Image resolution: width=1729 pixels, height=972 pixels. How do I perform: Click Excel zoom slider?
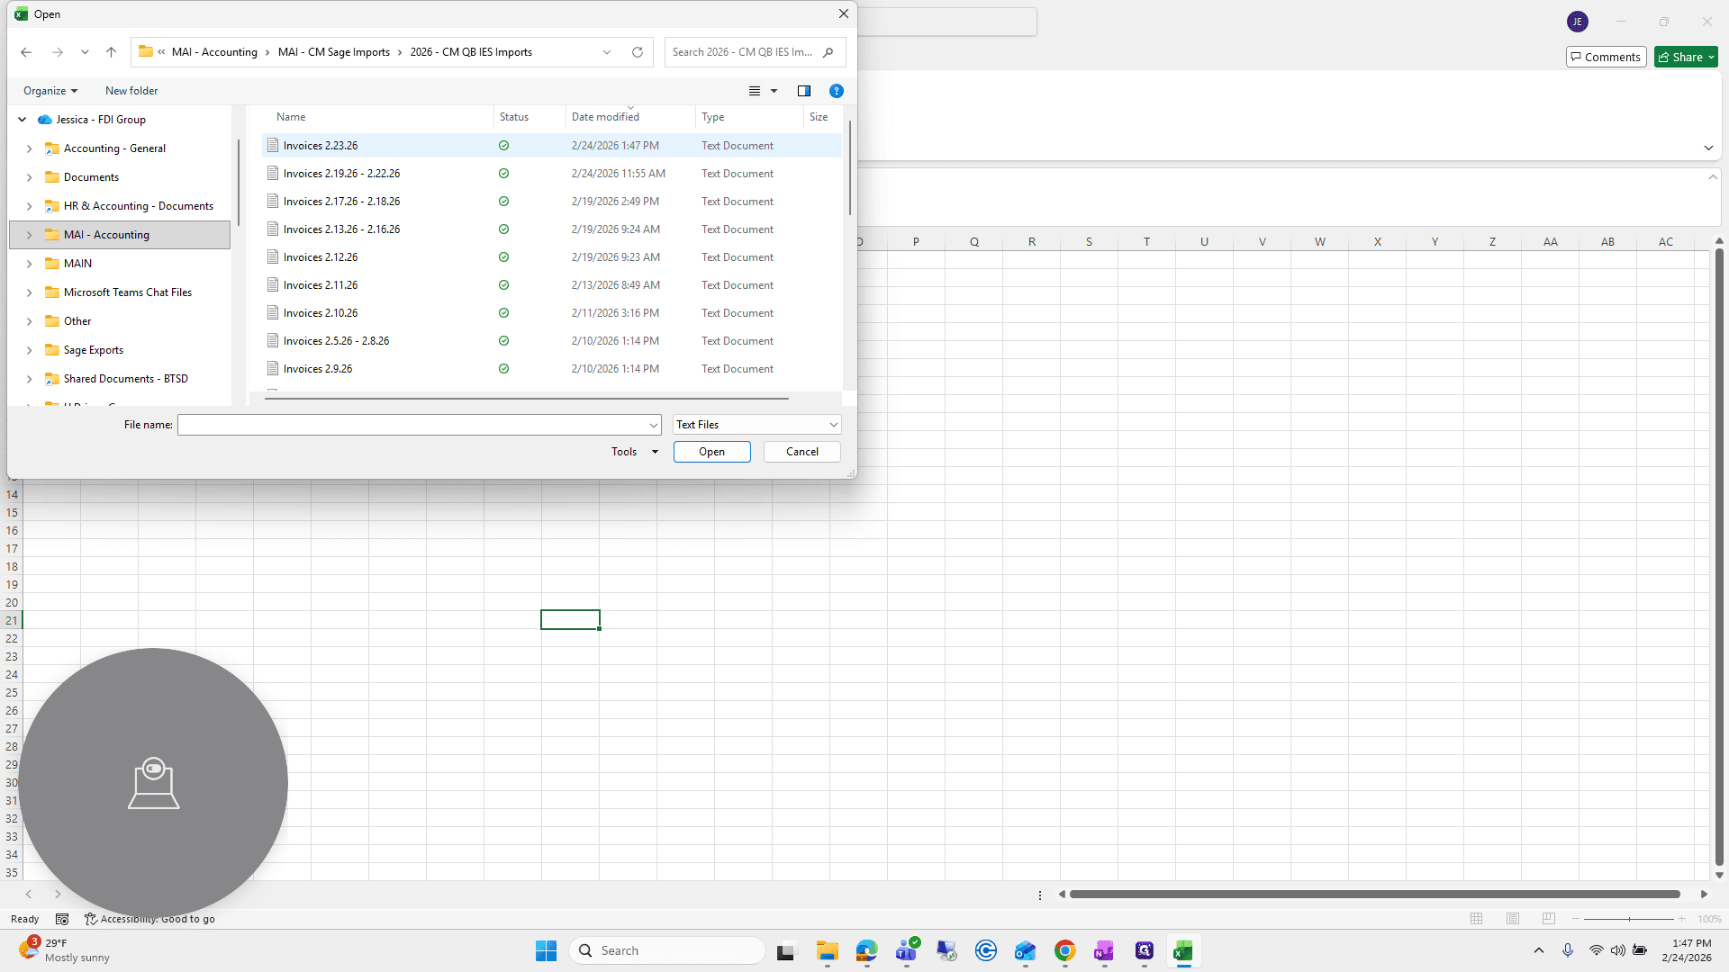pos(1628,919)
